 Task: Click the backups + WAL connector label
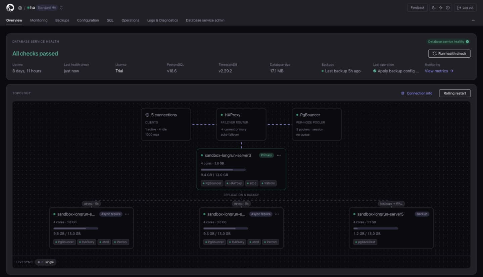[x=391, y=204]
